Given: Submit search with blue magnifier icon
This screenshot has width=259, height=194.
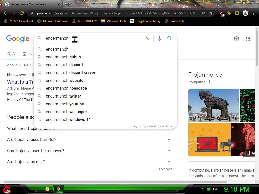Looking at the screenshot, I should click(169, 38).
